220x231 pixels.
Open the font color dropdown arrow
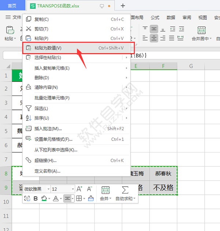coord(61,199)
